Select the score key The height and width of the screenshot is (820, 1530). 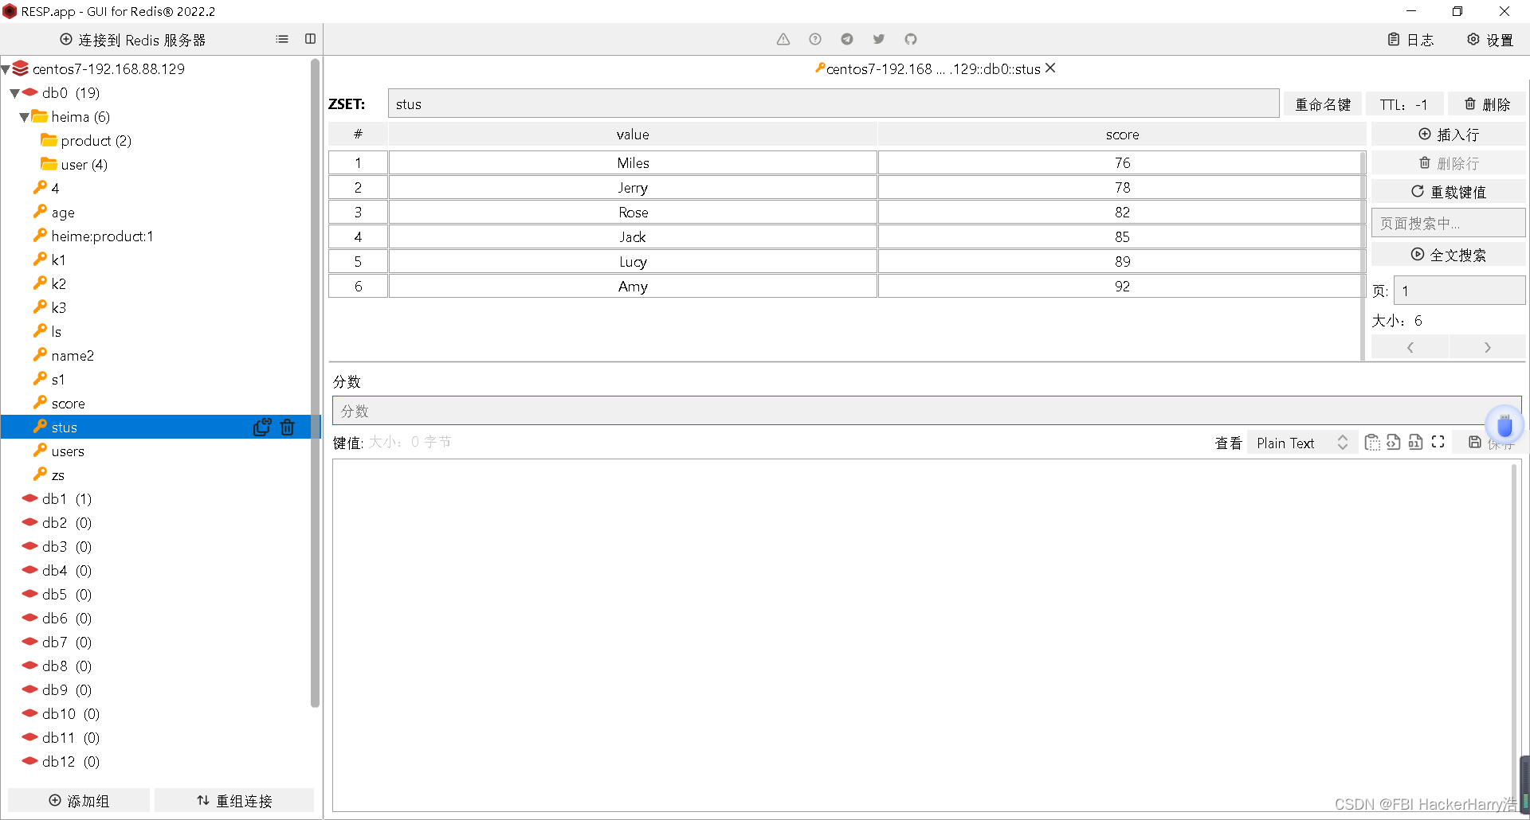click(x=68, y=404)
